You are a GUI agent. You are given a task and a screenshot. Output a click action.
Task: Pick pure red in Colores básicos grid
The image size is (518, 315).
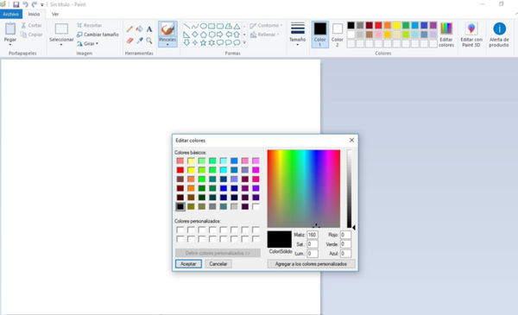click(x=180, y=170)
